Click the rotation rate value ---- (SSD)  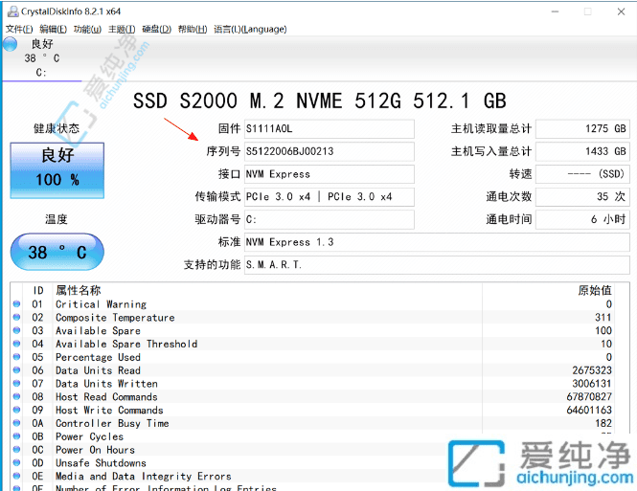tap(582, 174)
